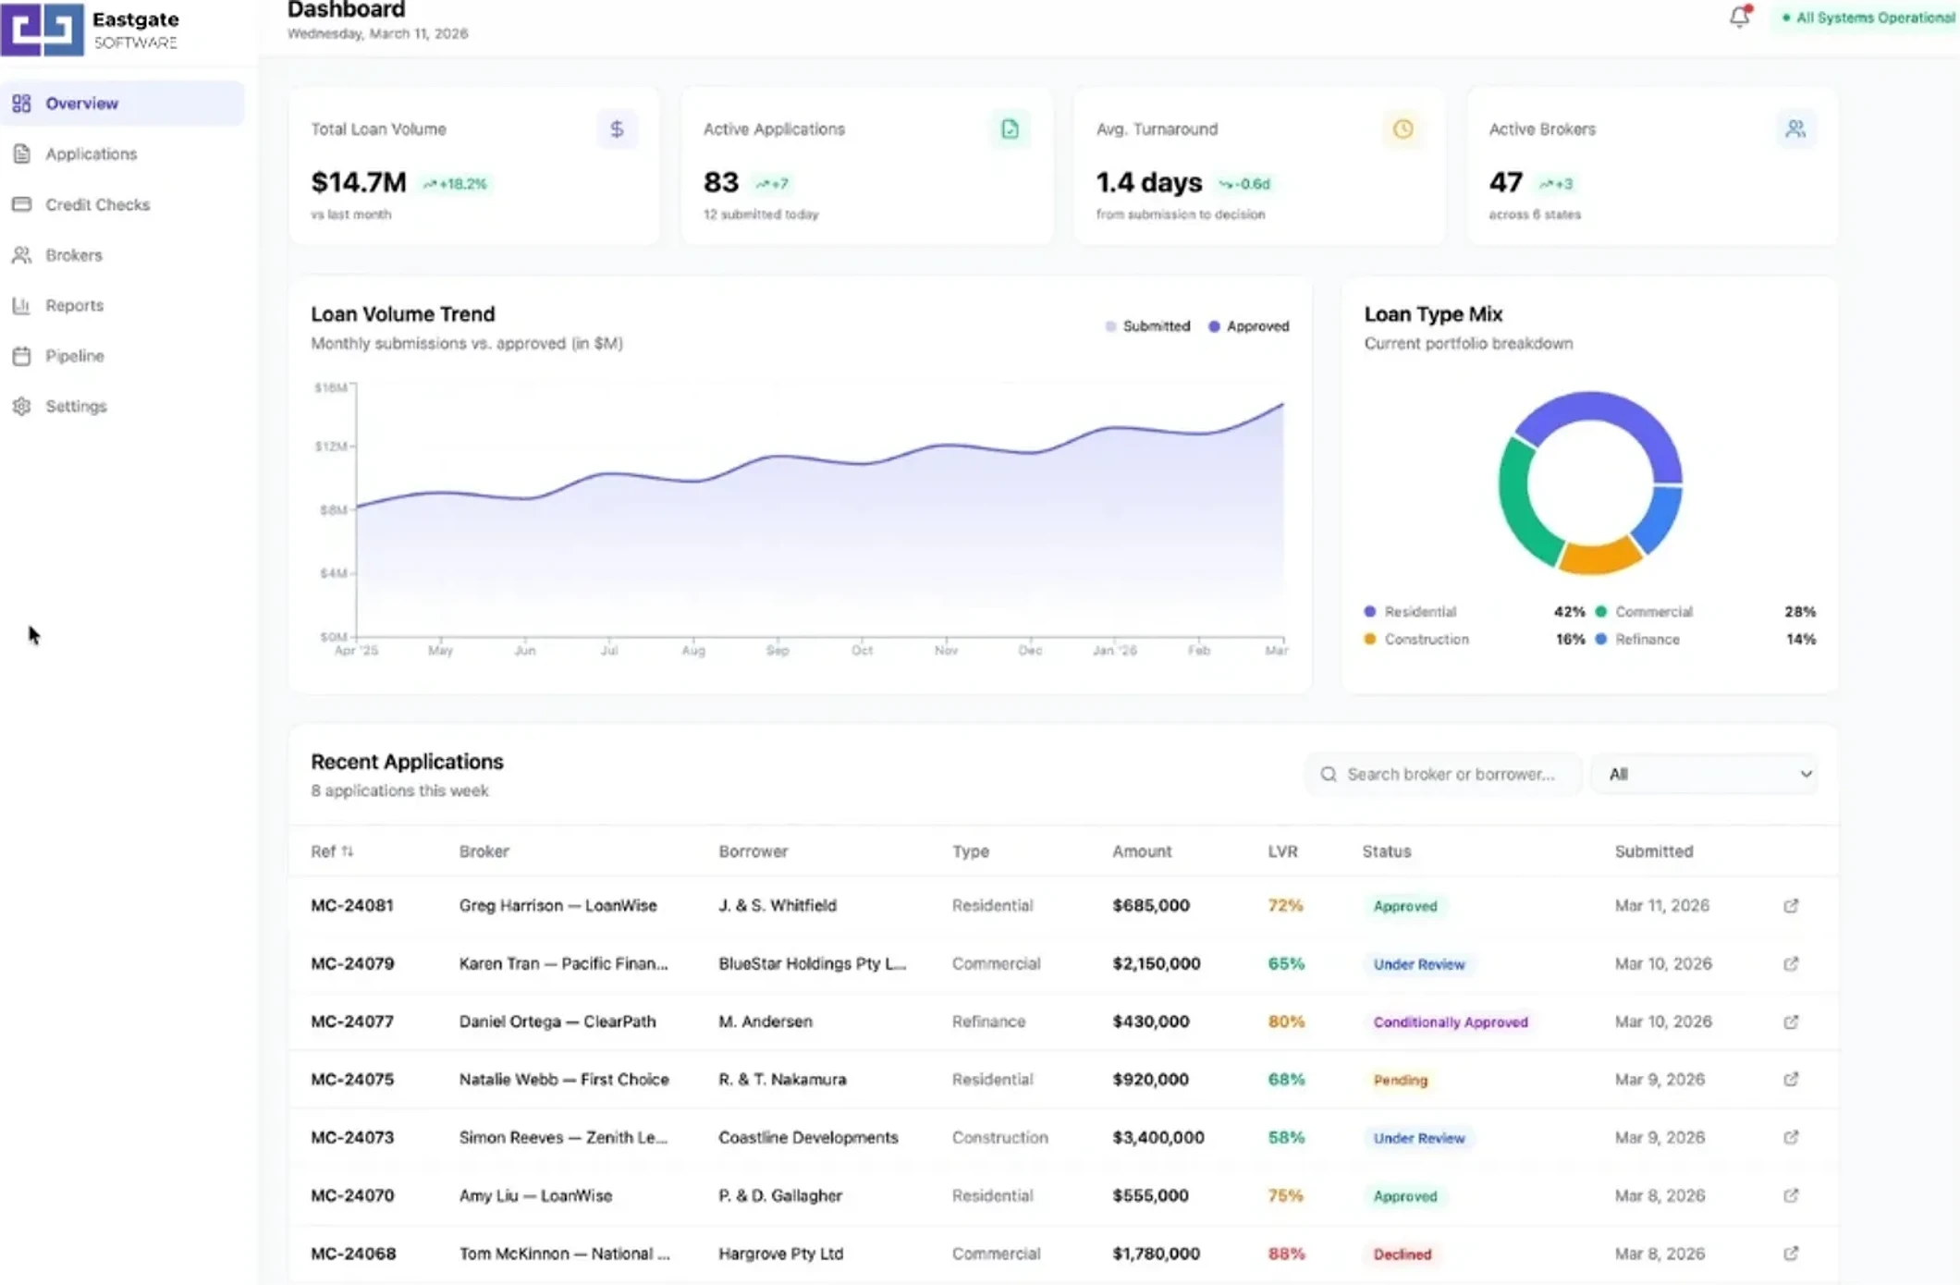Click the dollar icon on Total Loan Volume card

617,129
